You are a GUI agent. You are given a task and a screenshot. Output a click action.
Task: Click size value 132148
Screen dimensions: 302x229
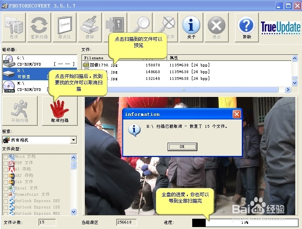click(153, 78)
